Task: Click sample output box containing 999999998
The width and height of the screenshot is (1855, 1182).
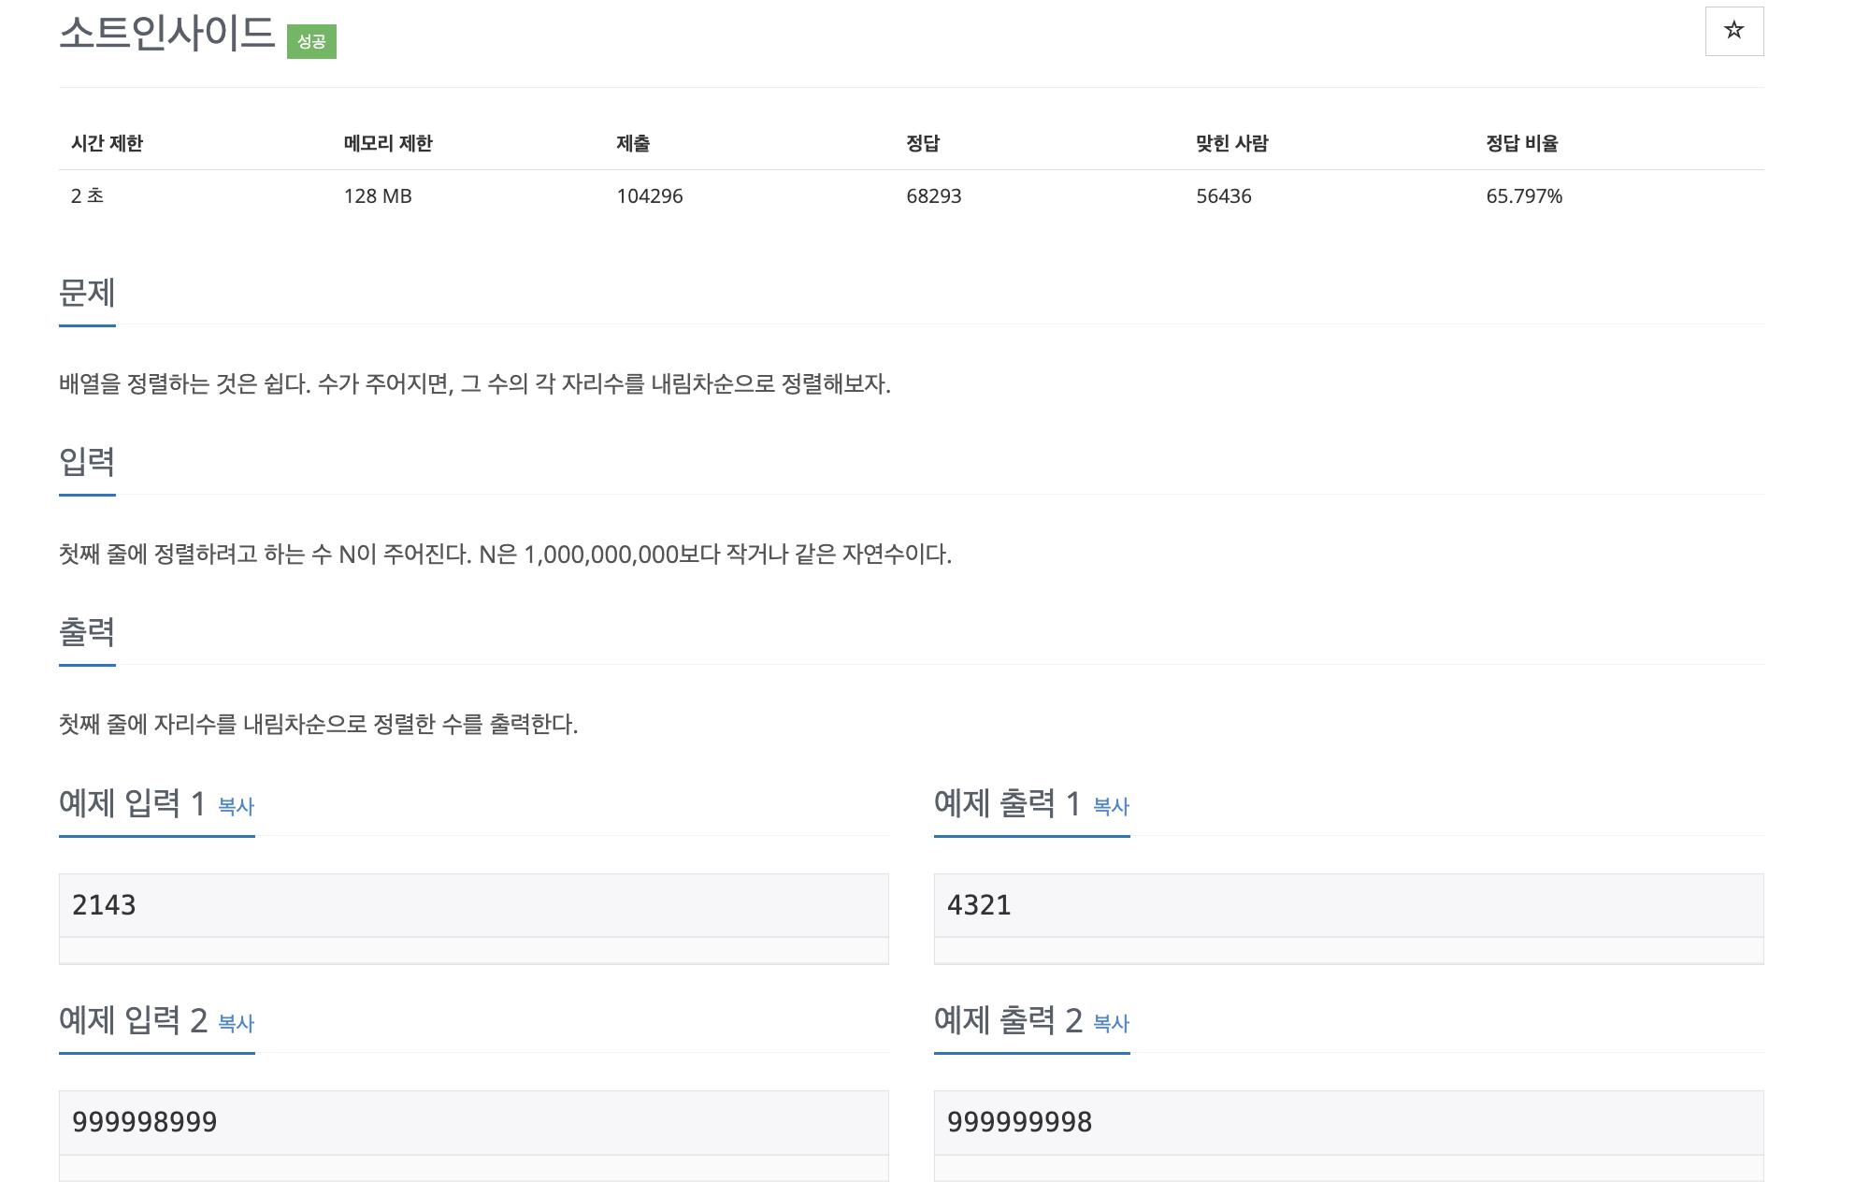Action: (1348, 1122)
